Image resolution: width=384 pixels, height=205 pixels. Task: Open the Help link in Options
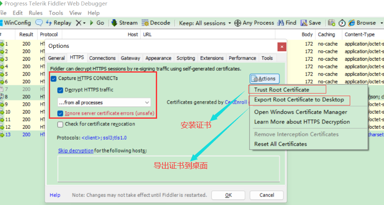pyautogui.click(x=55, y=195)
